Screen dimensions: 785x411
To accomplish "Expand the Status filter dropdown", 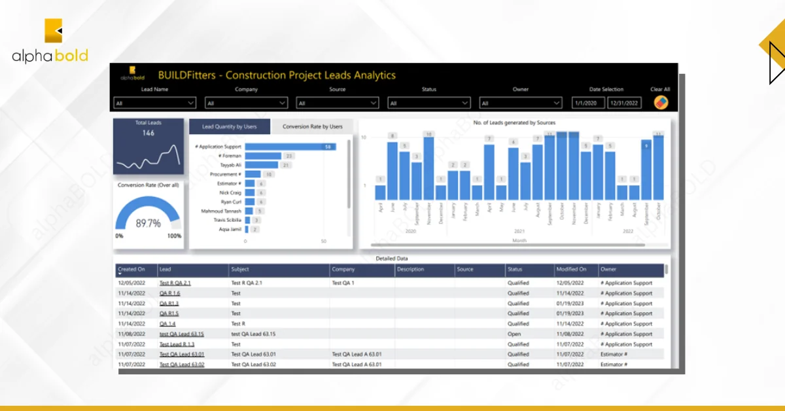I will tap(429, 103).
